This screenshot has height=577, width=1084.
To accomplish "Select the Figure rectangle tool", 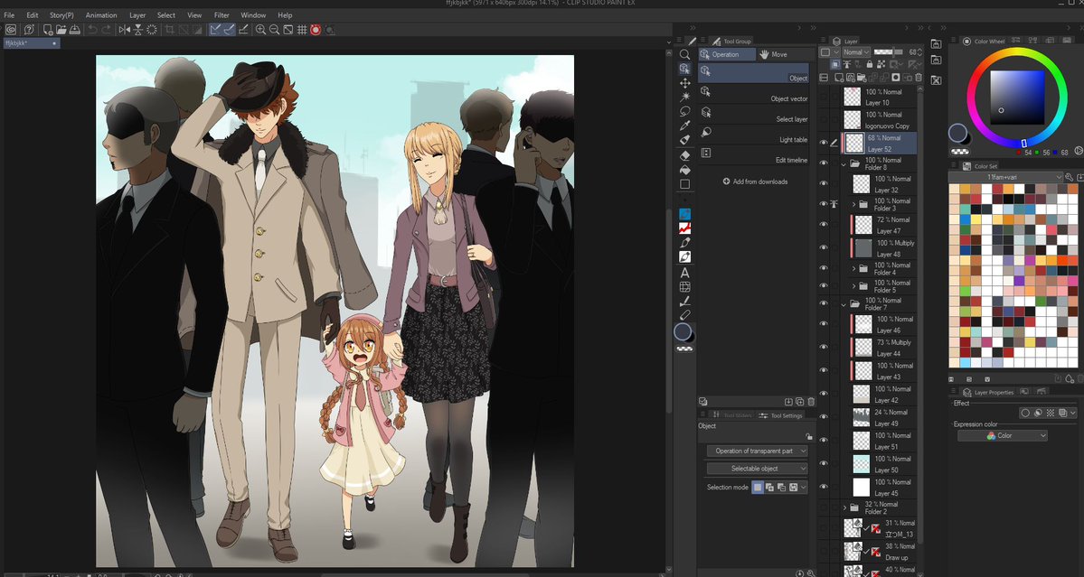I will coord(684,184).
